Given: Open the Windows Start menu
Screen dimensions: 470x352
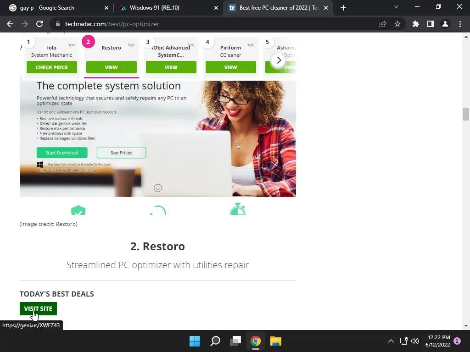Looking at the screenshot, I should coord(195,341).
